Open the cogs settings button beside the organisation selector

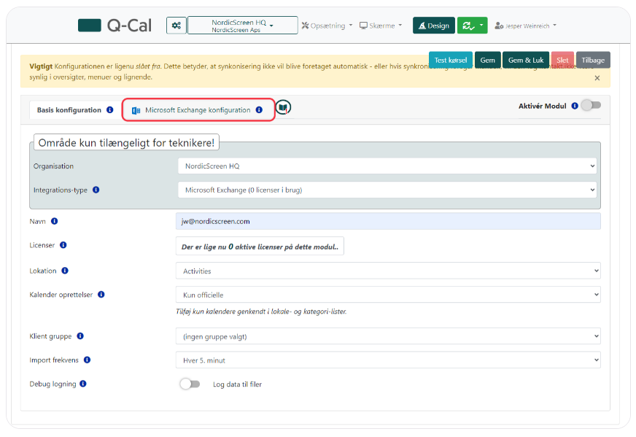point(177,26)
